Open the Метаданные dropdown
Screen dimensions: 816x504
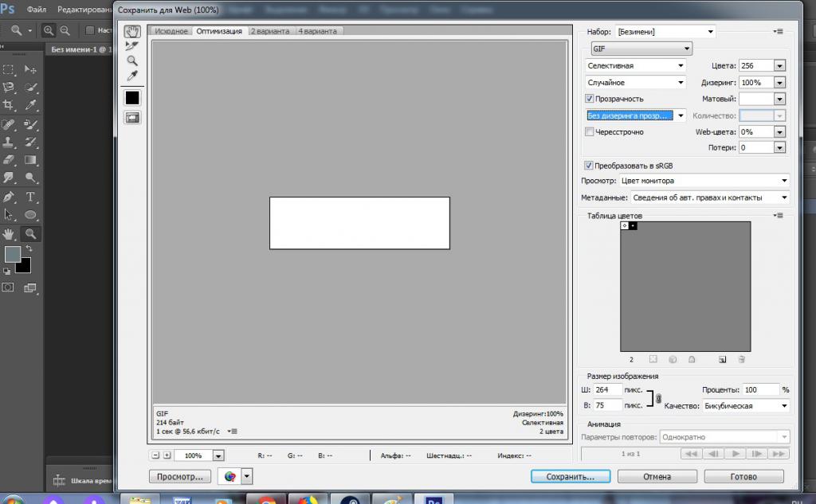(710, 197)
